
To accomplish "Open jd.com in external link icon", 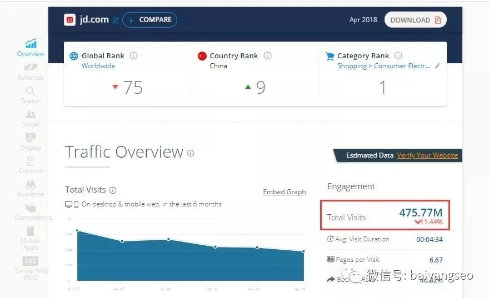I will [x=116, y=21].
